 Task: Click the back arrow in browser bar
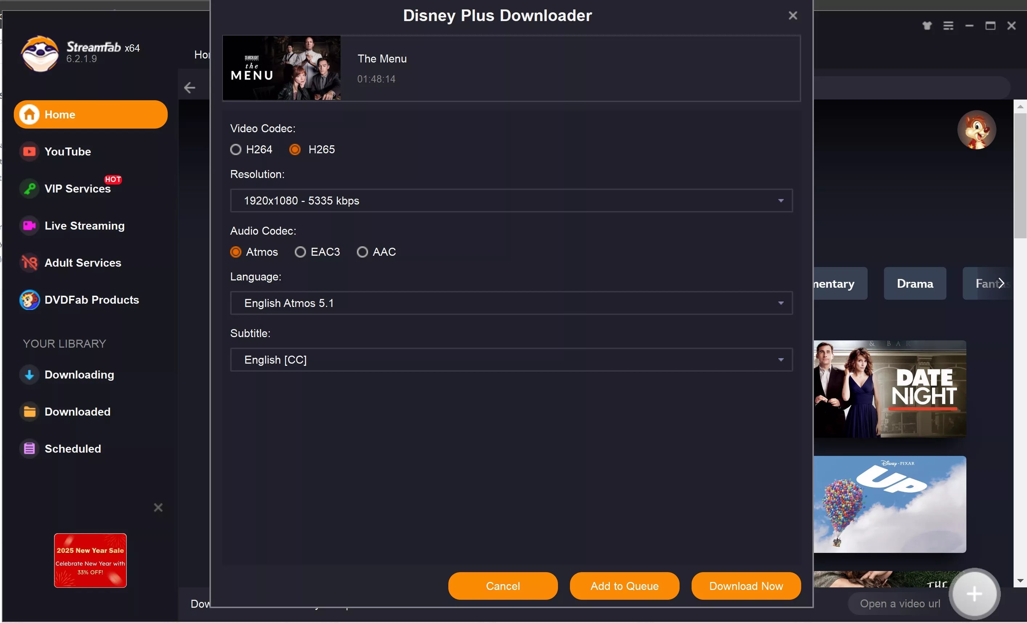(189, 88)
